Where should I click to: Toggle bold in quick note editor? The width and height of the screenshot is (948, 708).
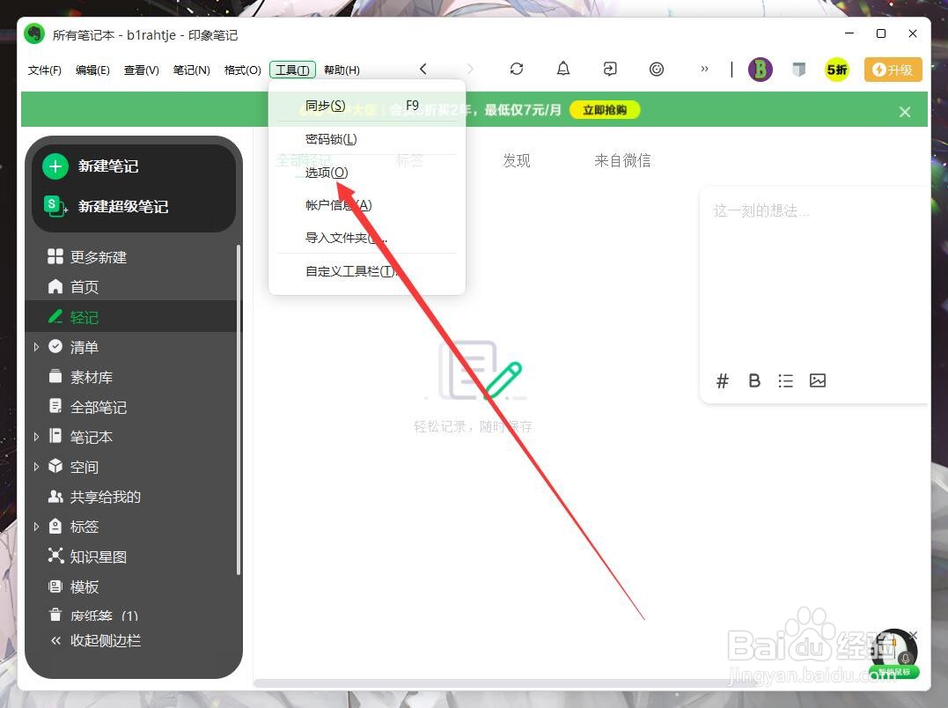(x=754, y=381)
